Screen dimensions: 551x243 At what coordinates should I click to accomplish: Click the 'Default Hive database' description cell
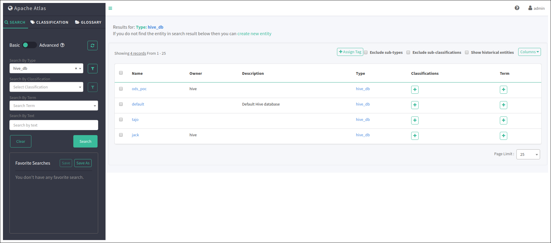[x=261, y=104]
